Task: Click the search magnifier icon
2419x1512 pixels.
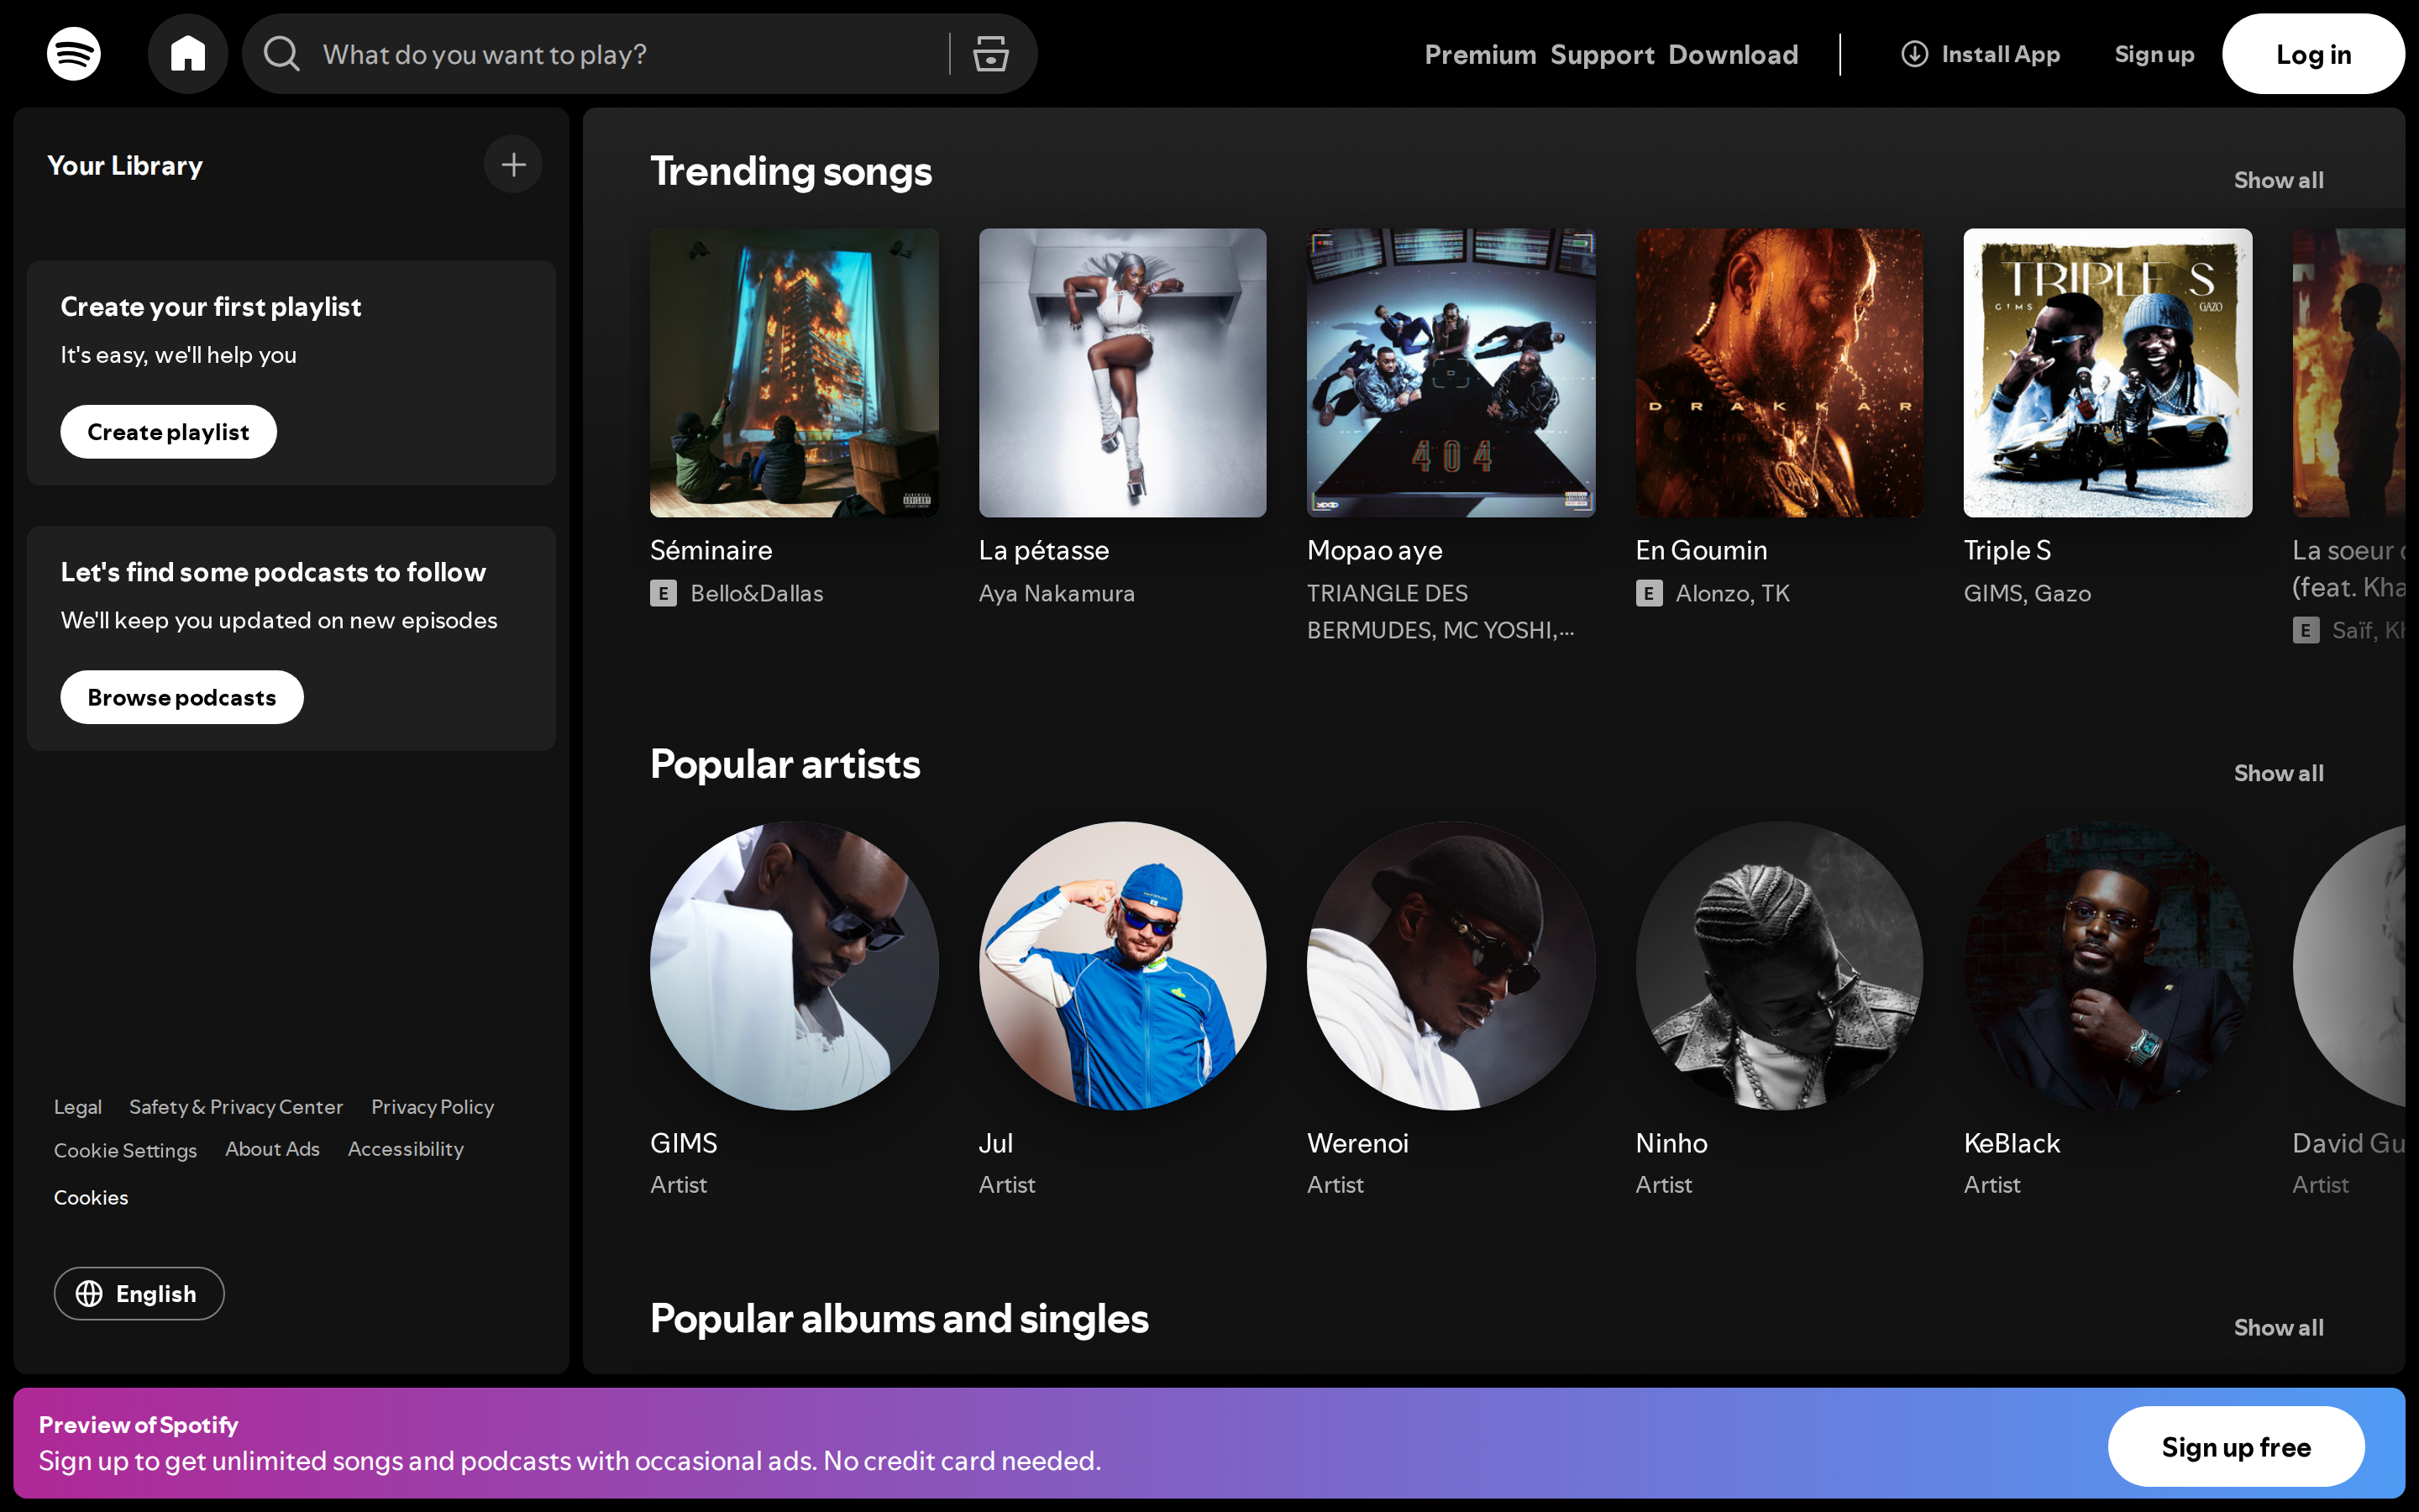Action: click(x=282, y=54)
